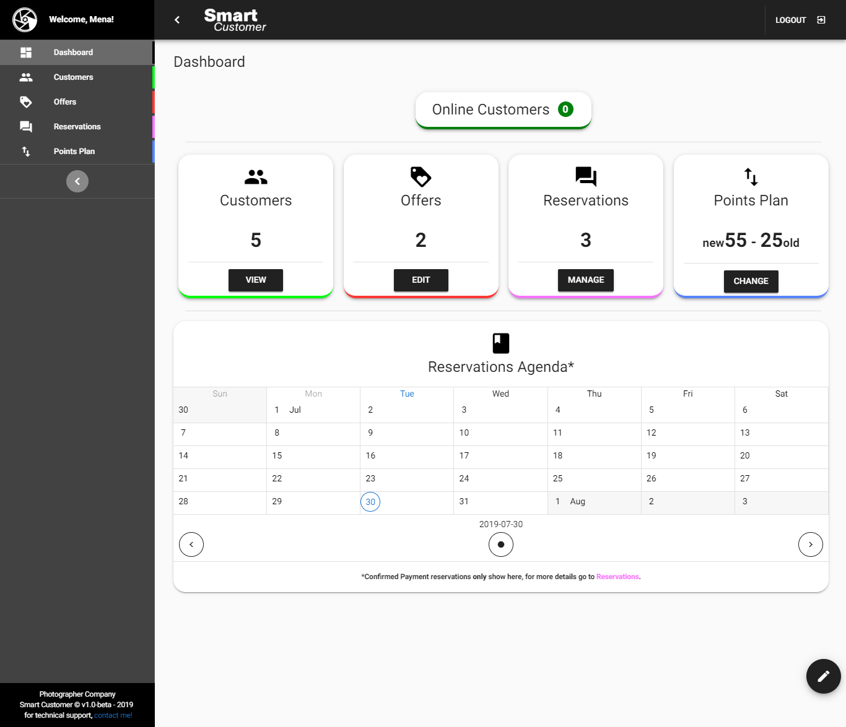Click the Dashboard grid icon in sidebar
Screen dimensions: 846x727
click(26, 53)
